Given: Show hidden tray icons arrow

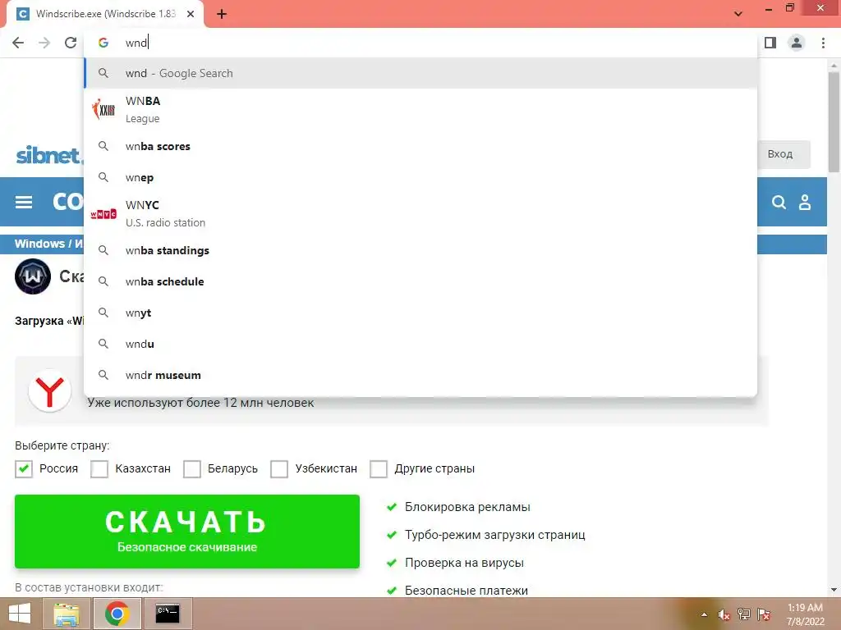Looking at the screenshot, I should [704, 614].
